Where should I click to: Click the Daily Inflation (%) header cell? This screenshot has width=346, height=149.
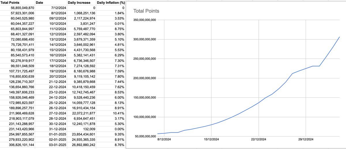tap(110, 3)
